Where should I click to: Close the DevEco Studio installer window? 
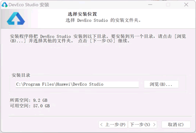pyautogui.click(x=186, y=5)
